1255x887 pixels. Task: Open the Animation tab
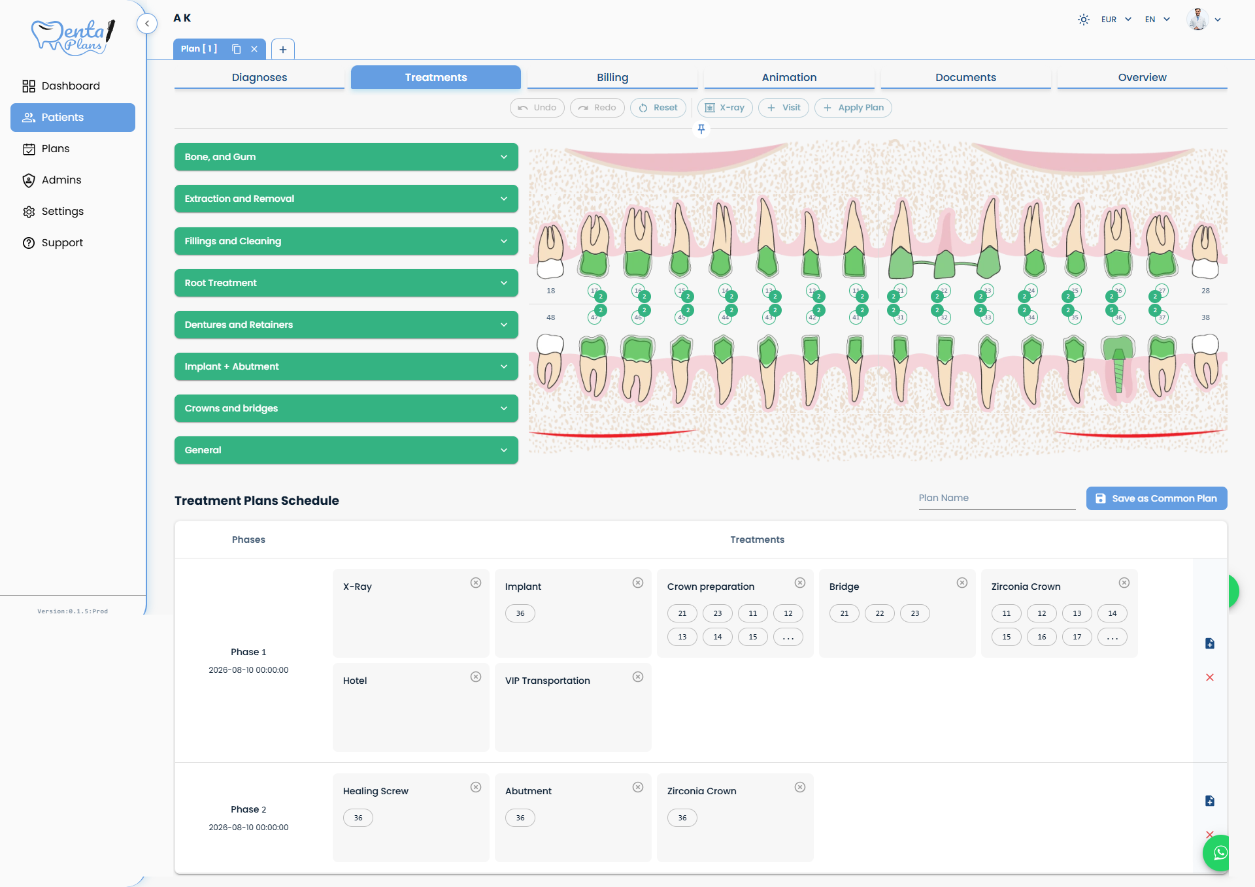789,77
